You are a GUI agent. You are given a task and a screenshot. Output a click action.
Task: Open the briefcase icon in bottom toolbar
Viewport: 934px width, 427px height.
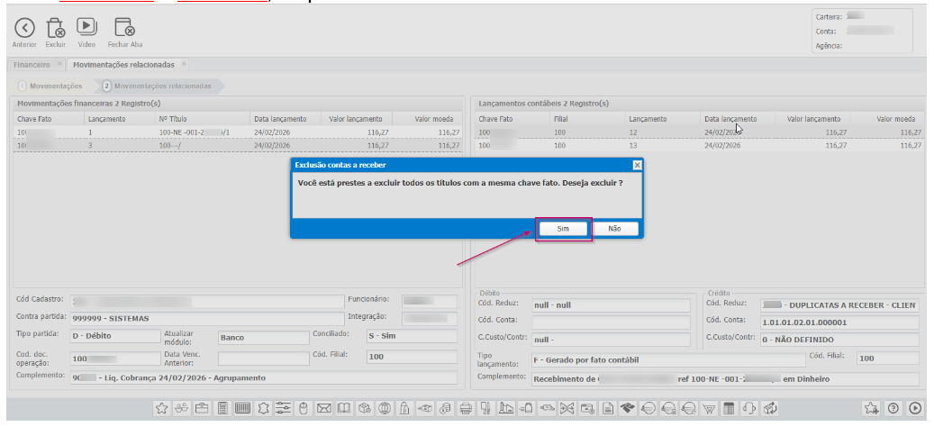point(202,408)
